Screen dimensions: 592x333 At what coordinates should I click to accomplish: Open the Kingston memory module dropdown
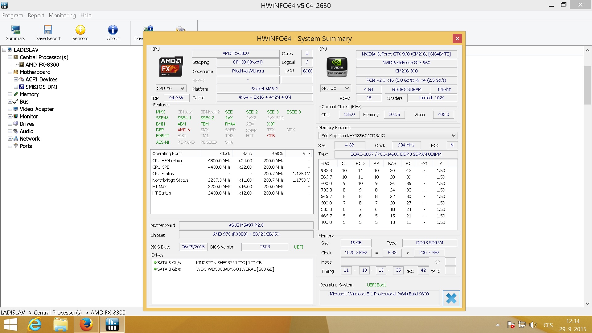point(388,136)
